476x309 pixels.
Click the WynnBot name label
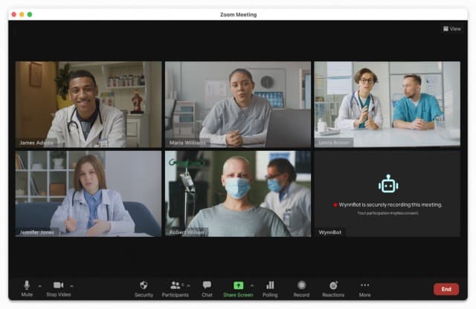(330, 232)
